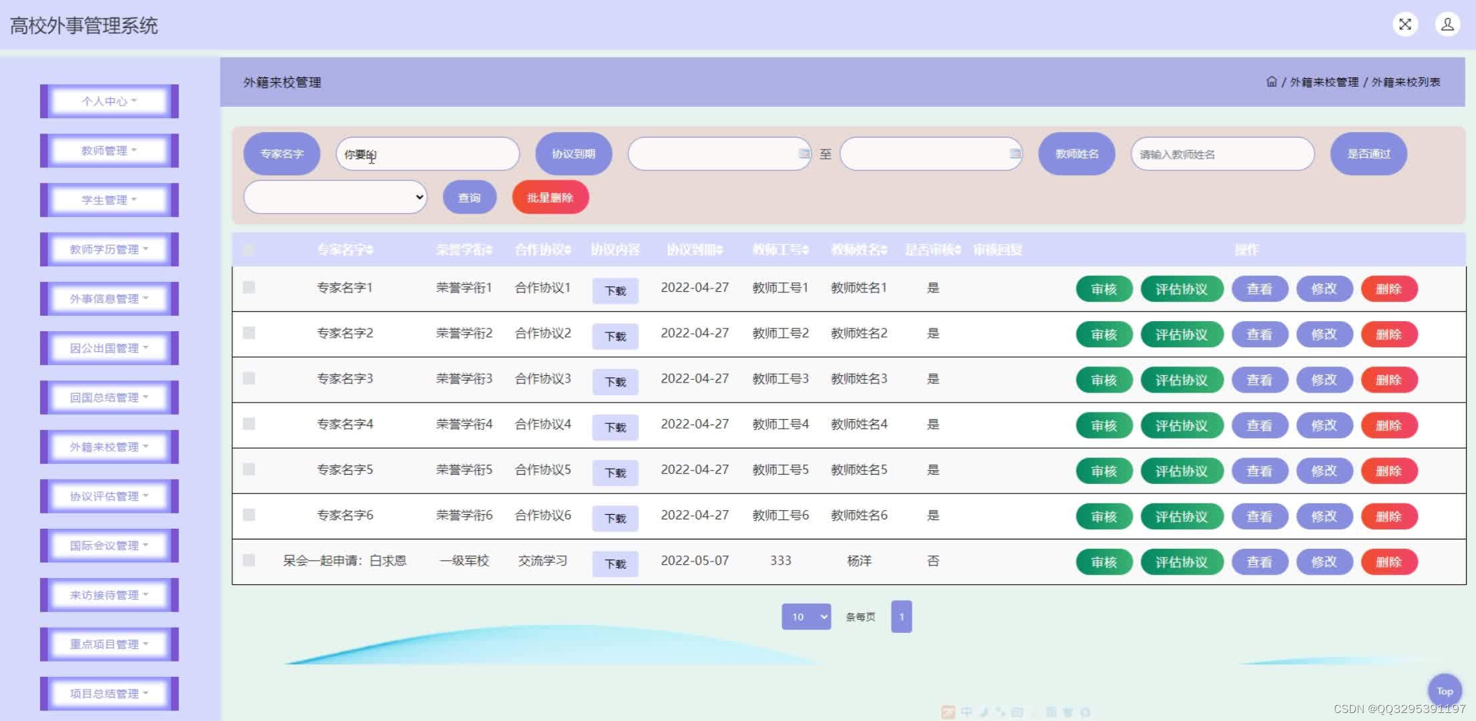Expand 教师管理 sidebar menu
Image resolution: width=1476 pixels, height=721 pixels.
point(109,150)
